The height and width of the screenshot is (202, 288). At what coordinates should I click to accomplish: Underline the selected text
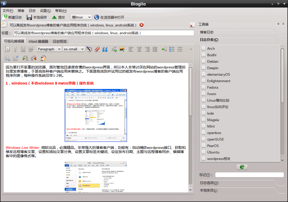23,49
